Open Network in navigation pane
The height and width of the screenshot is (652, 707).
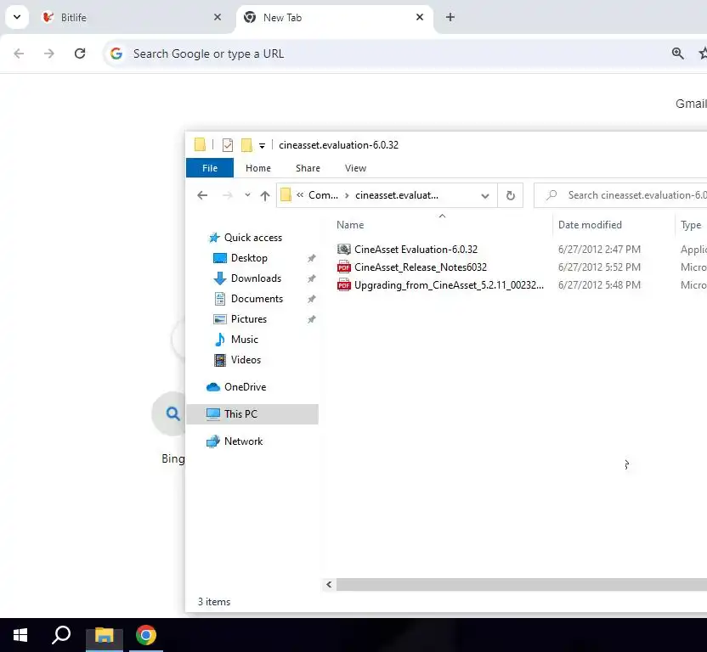(x=243, y=441)
